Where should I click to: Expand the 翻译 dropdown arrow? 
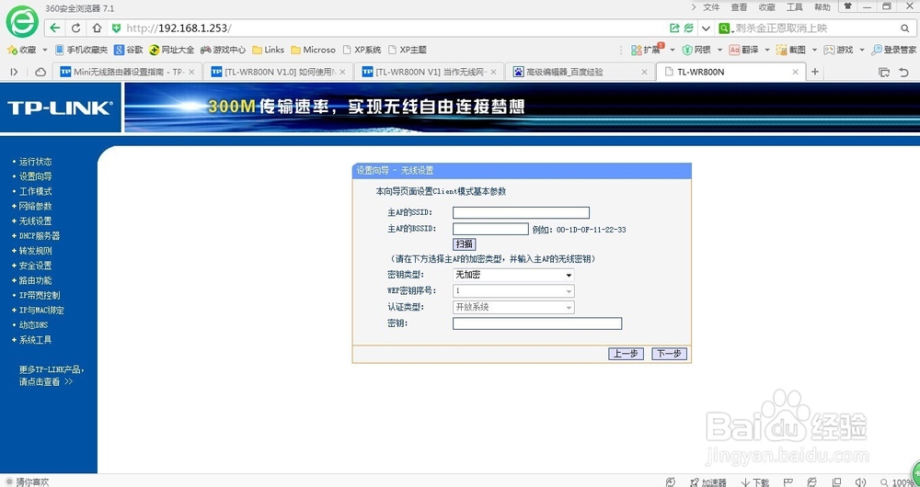click(x=767, y=50)
